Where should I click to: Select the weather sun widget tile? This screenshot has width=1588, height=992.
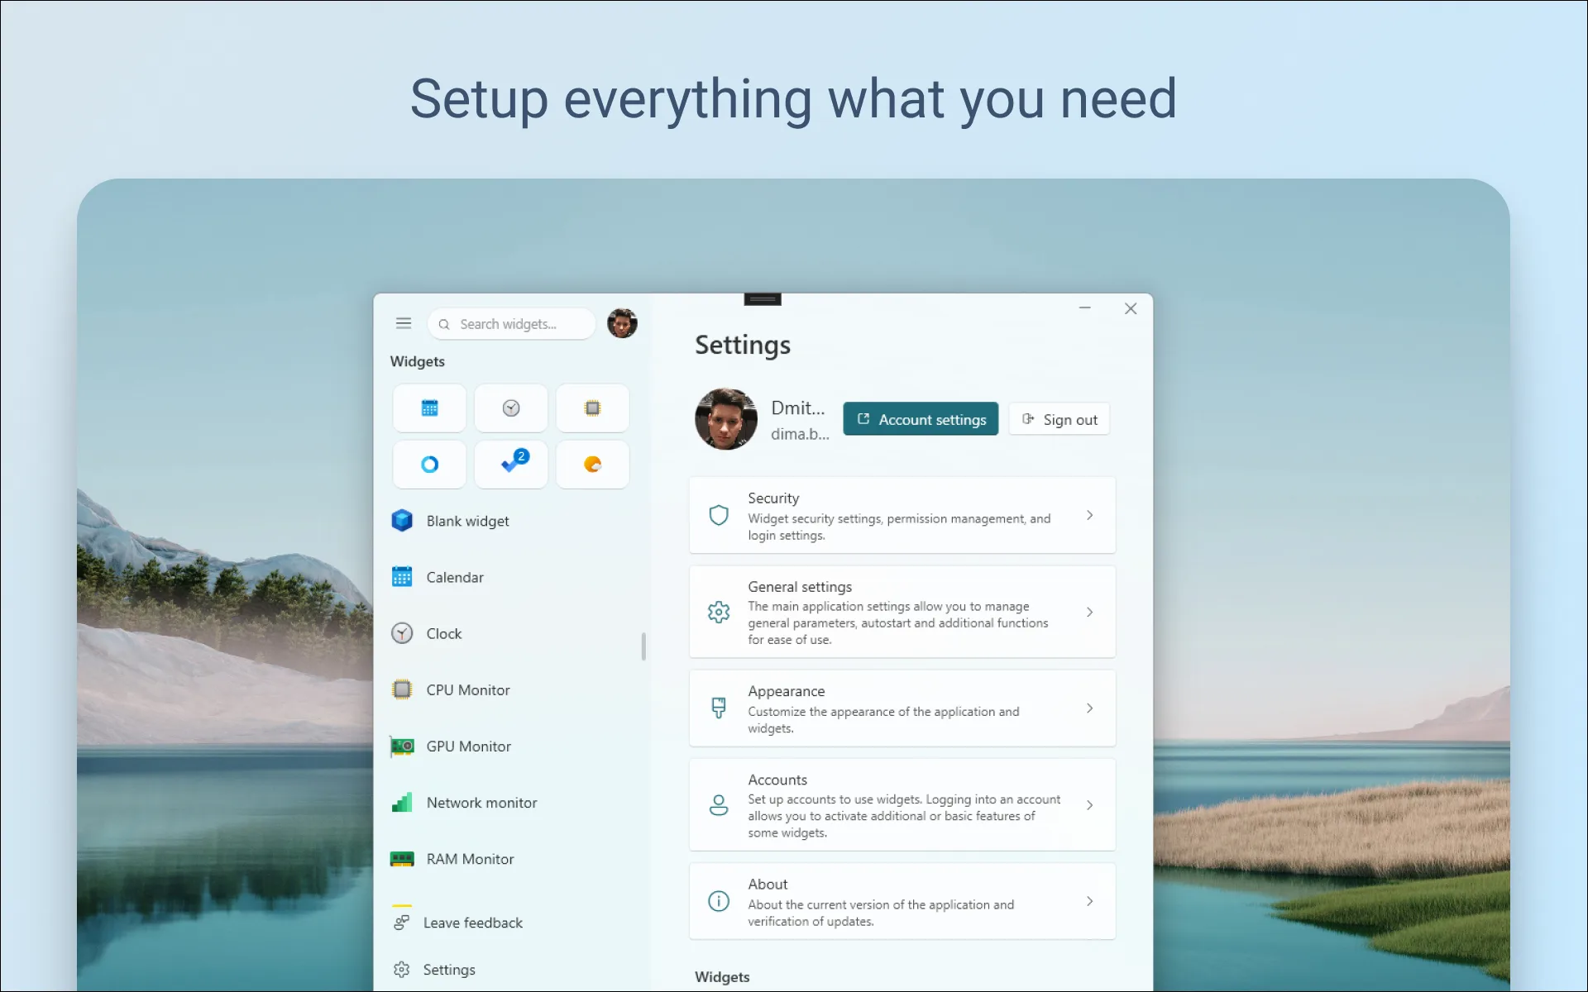click(592, 465)
